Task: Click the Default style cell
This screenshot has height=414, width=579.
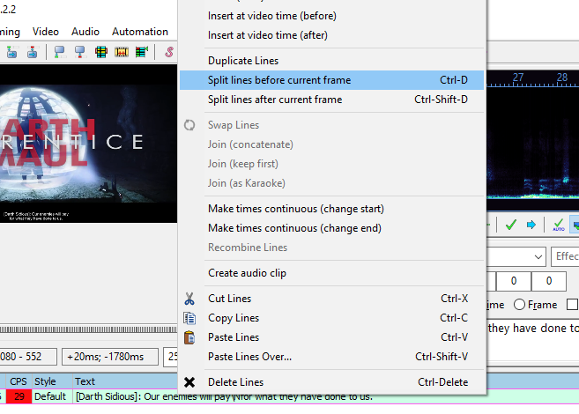Action: click(x=52, y=396)
